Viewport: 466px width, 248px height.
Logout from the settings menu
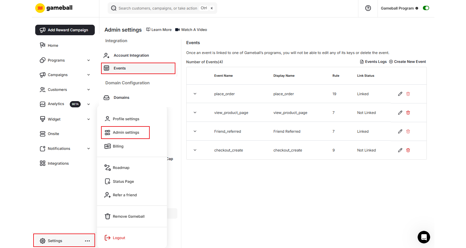[x=118, y=237]
